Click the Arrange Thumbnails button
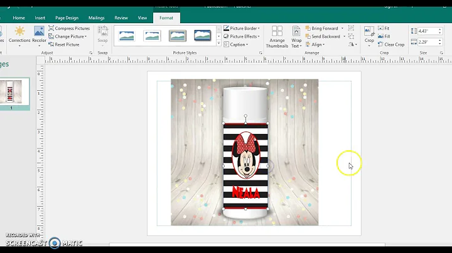Viewport: 452px width, 253px height. 277,37
